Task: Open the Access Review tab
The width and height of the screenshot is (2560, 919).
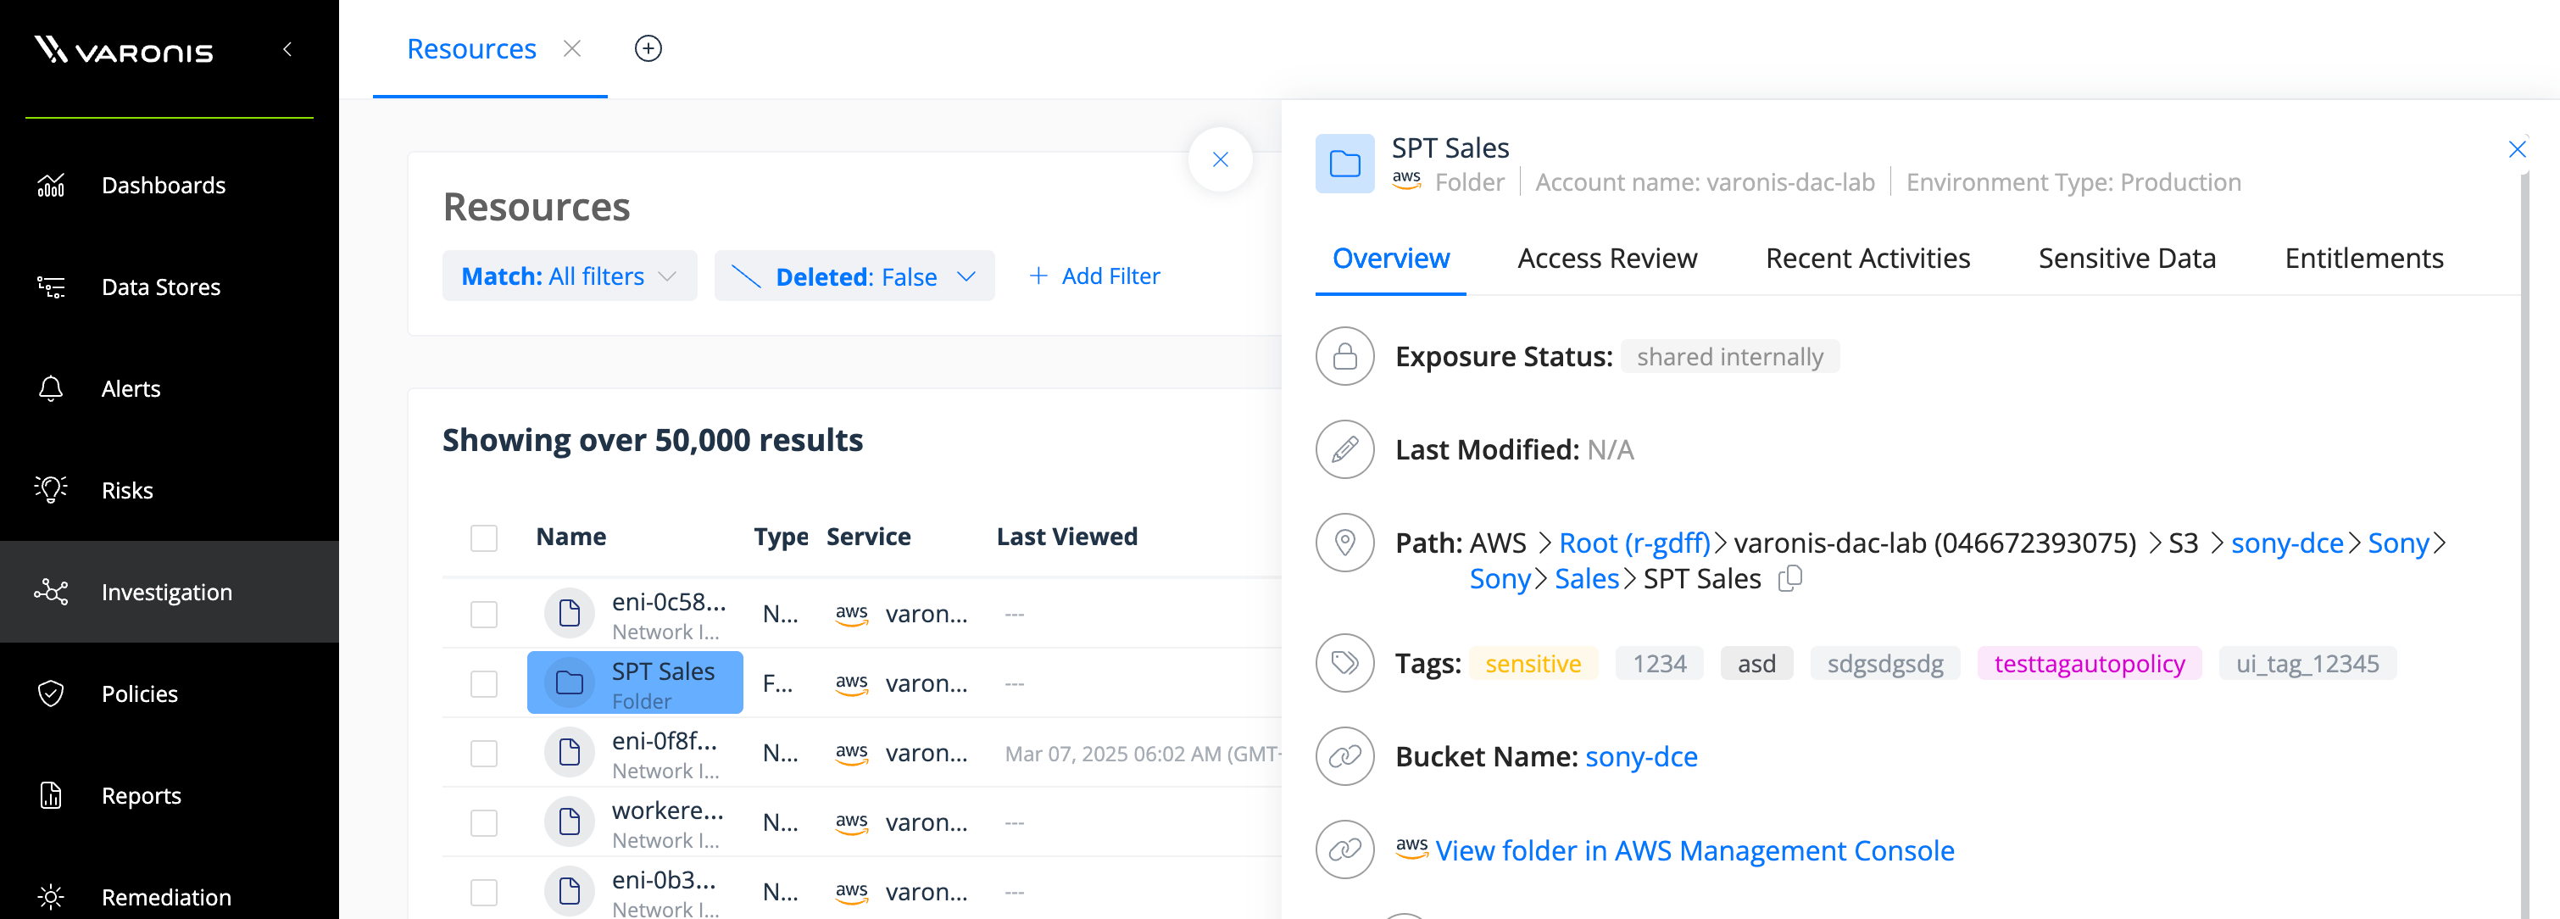Action: pyautogui.click(x=1607, y=259)
